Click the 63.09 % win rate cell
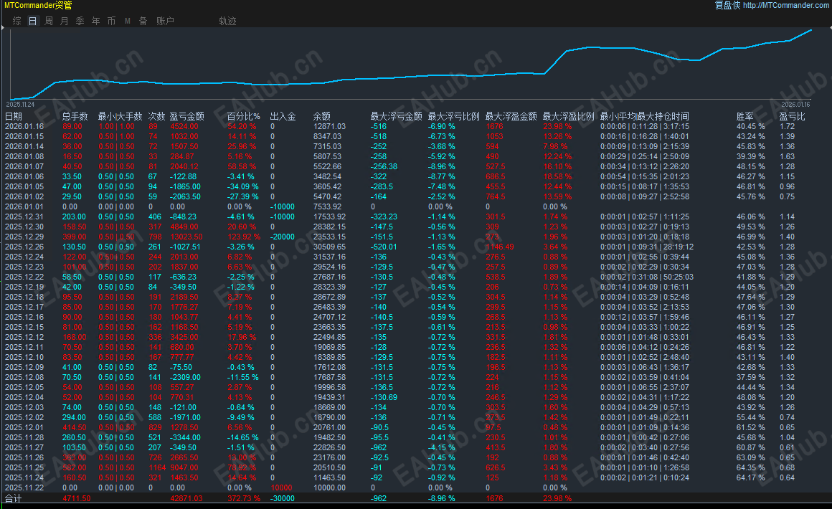This screenshot has width=832, height=509. click(x=751, y=457)
